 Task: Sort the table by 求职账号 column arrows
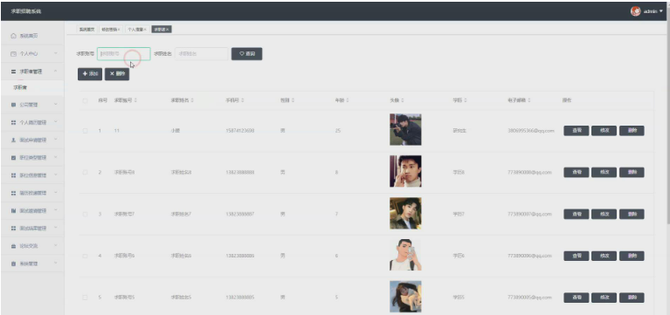tap(135, 100)
